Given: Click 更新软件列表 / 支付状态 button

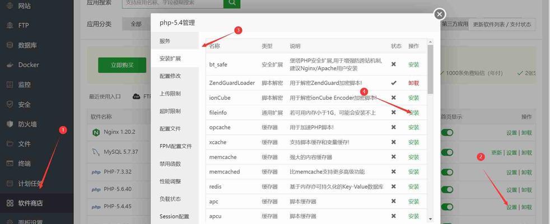Looking at the screenshot, I should [502, 25].
